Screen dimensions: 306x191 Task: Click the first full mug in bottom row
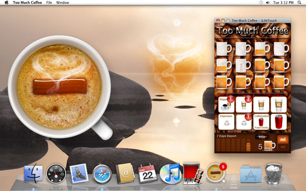point(224,82)
